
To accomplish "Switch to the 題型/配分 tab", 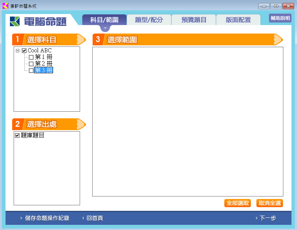I will [x=149, y=20].
